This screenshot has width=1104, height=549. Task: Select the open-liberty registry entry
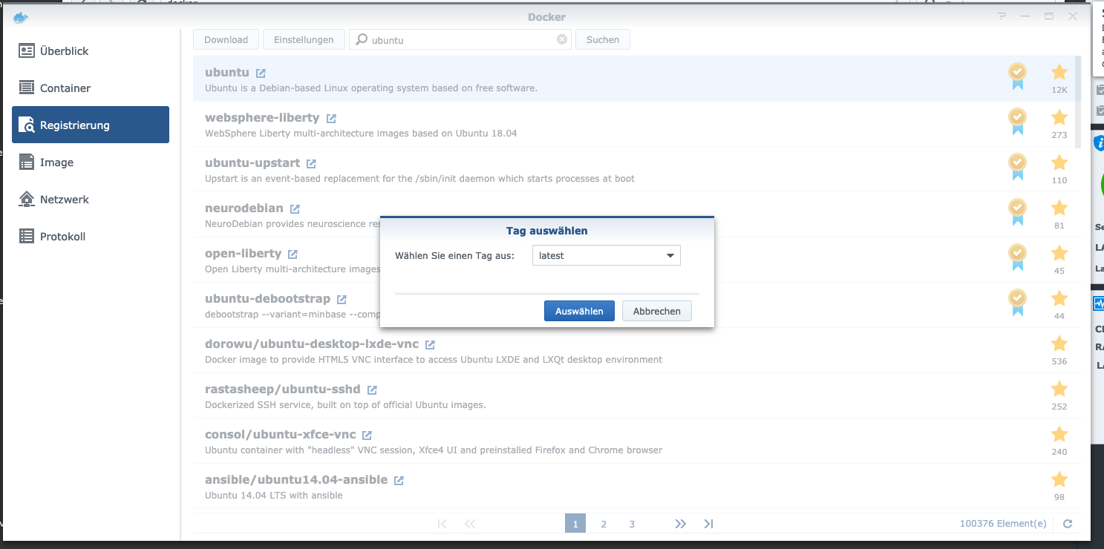coord(243,254)
